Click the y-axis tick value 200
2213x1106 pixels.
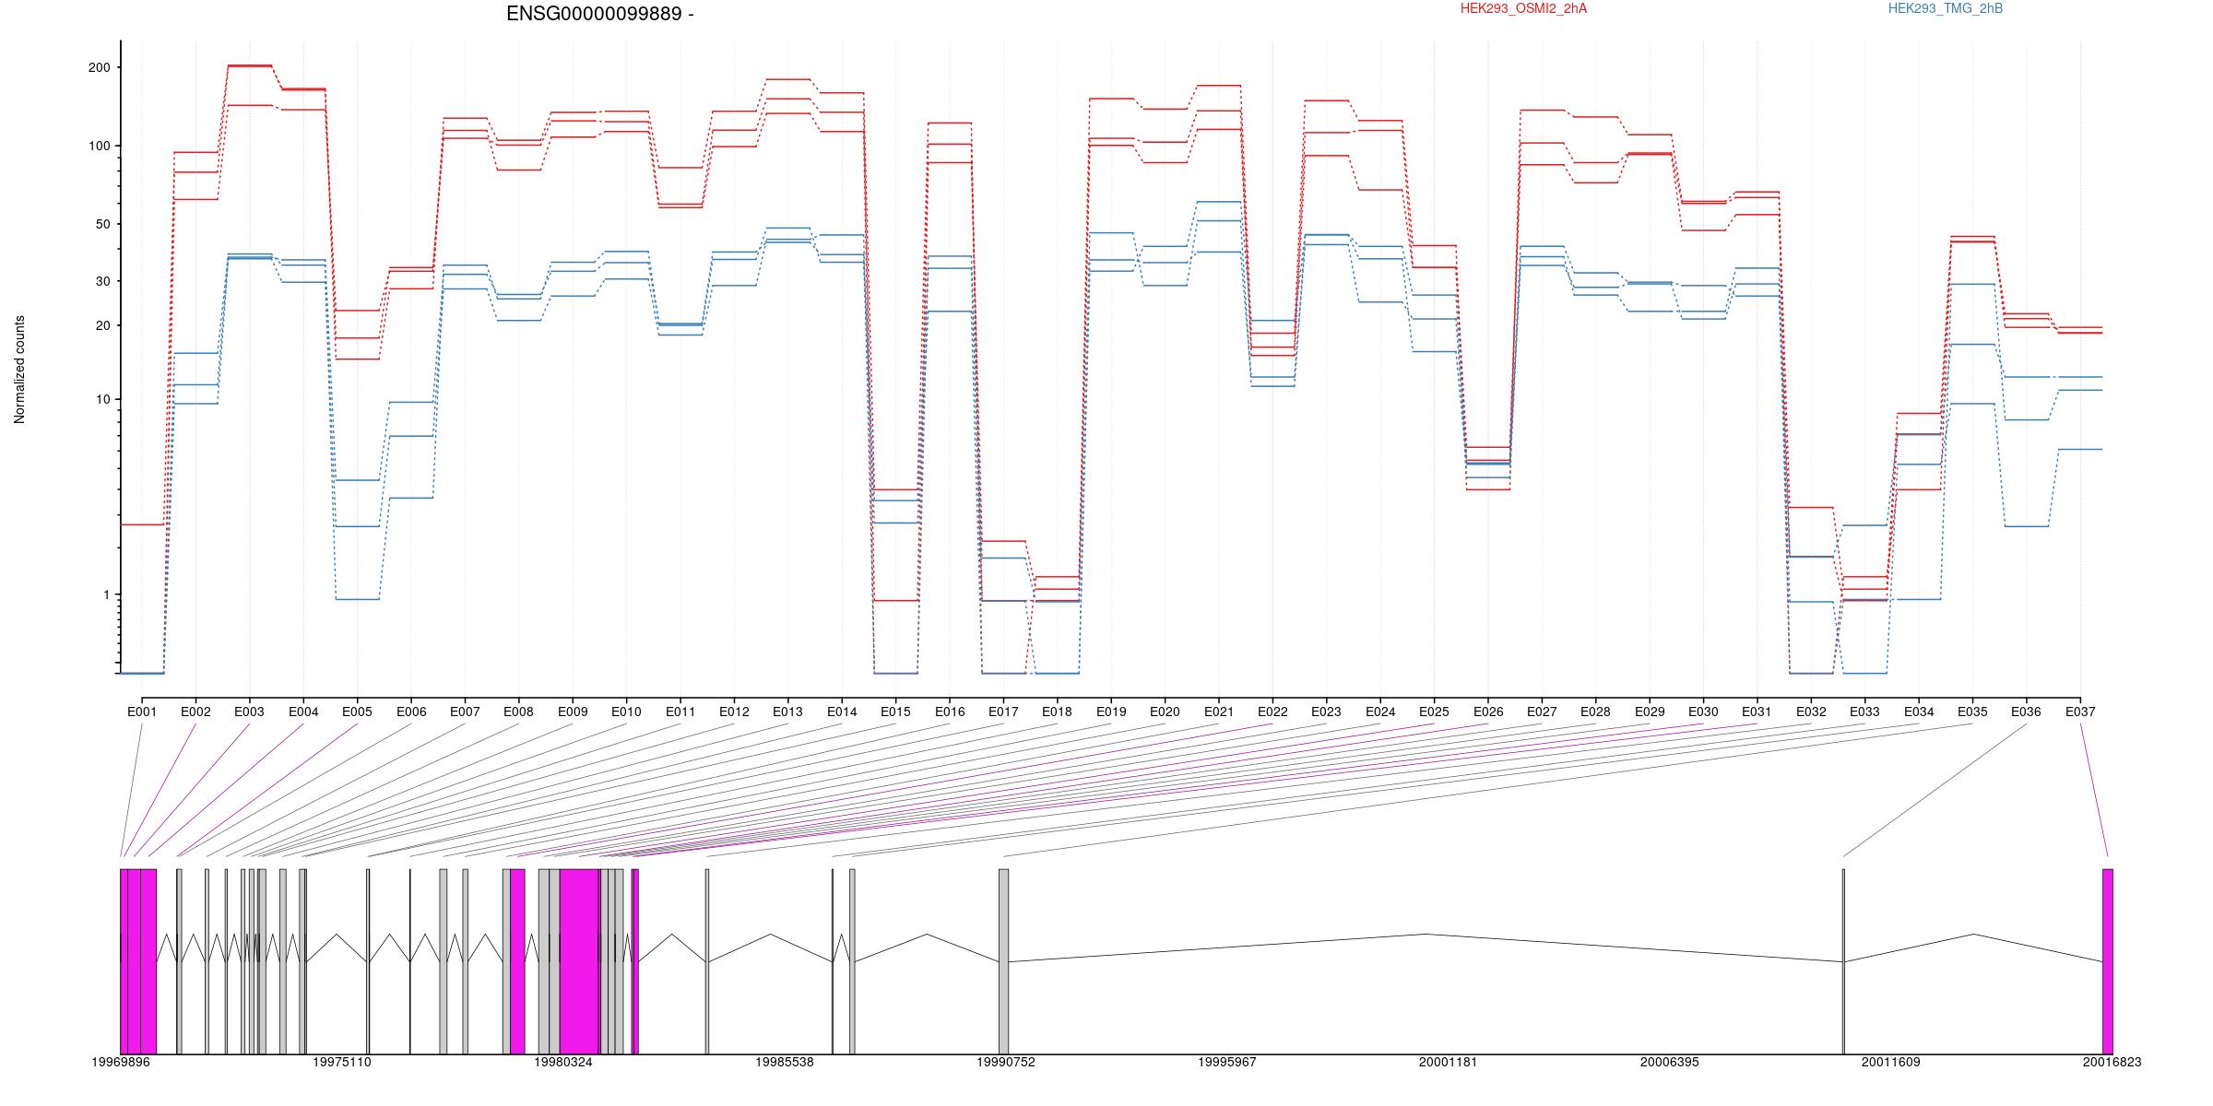pyautogui.click(x=100, y=67)
